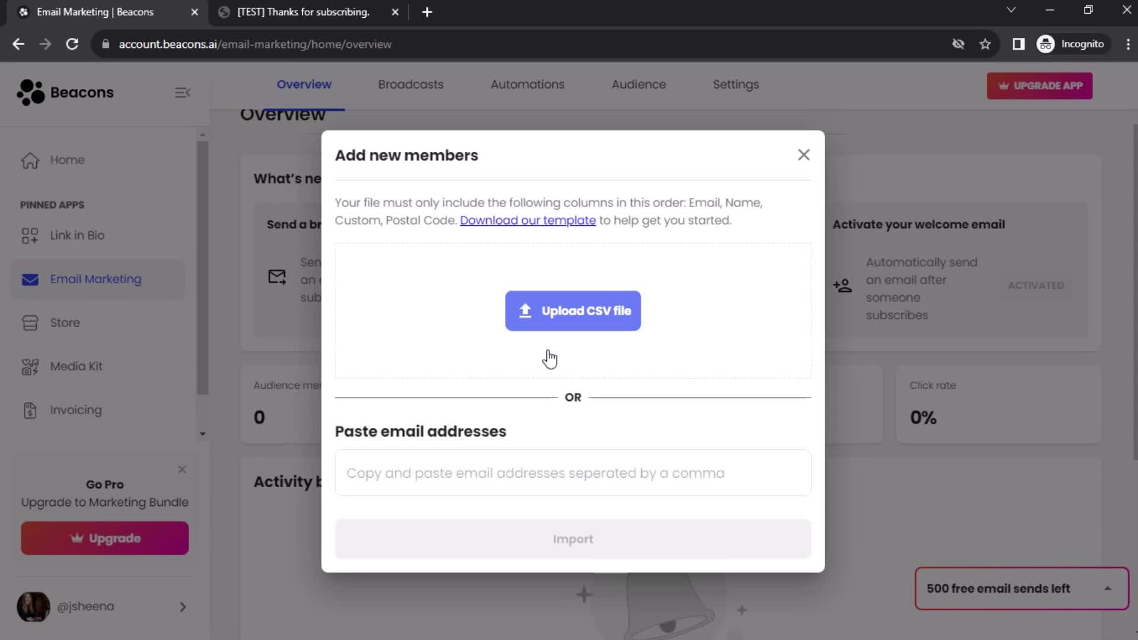
Task: Click the Media Kit sidebar icon
Action: pos(29,366)
